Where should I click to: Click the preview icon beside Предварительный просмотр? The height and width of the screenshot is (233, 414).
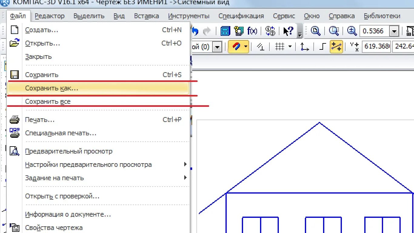click(x=14, y=151)
